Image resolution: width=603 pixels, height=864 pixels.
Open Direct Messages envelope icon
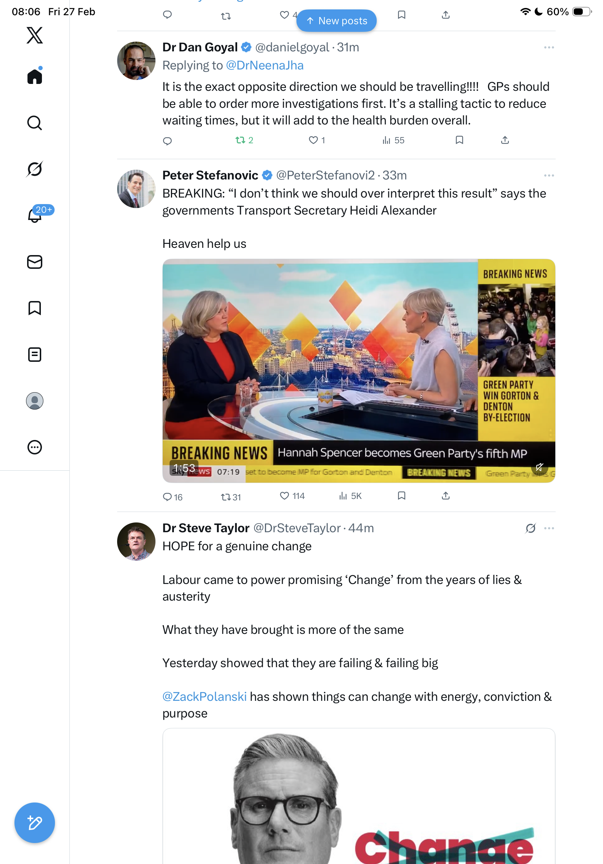coord(35,262)
